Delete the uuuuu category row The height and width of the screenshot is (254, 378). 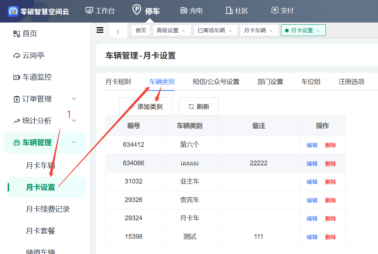tap(331, 164)
